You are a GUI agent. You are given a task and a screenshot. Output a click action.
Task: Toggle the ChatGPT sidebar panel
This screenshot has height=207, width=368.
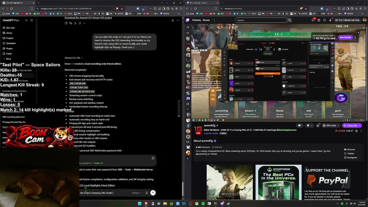32,20
